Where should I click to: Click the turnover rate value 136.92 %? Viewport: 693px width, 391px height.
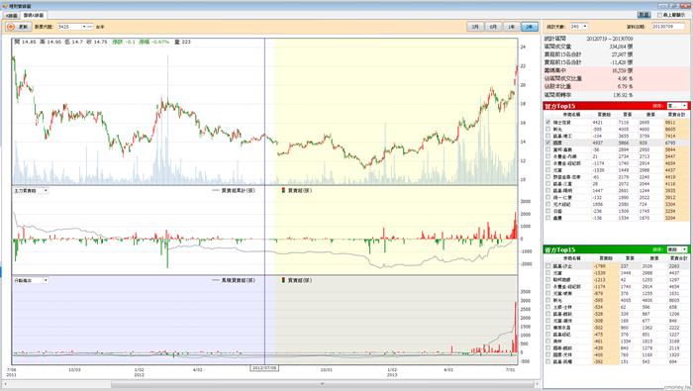[623, 95]
